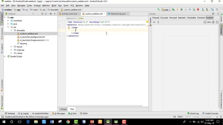Click the horizontal resize arrows in preview
The height and width of the screenshot is (125, 223).
coord(154,22)
